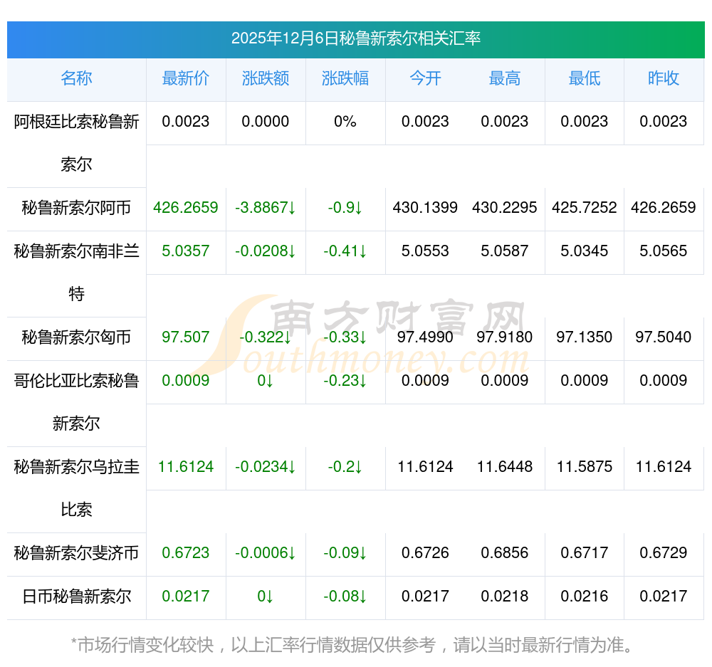712x667 pixels.
Task: Click the 今开 column header
Action: pos(425,79)
